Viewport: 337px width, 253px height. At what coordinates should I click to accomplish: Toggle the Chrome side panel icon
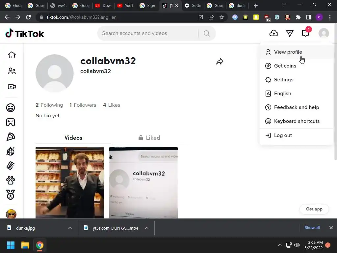click(309, 17)
